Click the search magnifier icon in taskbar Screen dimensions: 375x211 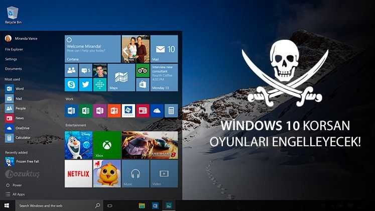pyautogui.click(x=97, y=205)
